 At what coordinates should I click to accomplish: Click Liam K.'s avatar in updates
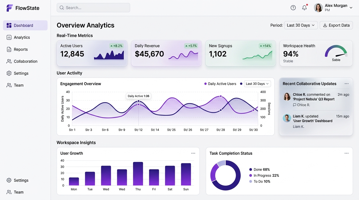pyautogui.click(x=287, y=118)
